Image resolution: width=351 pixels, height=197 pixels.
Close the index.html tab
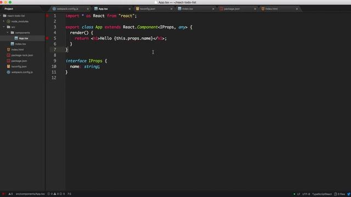[297, 9]
